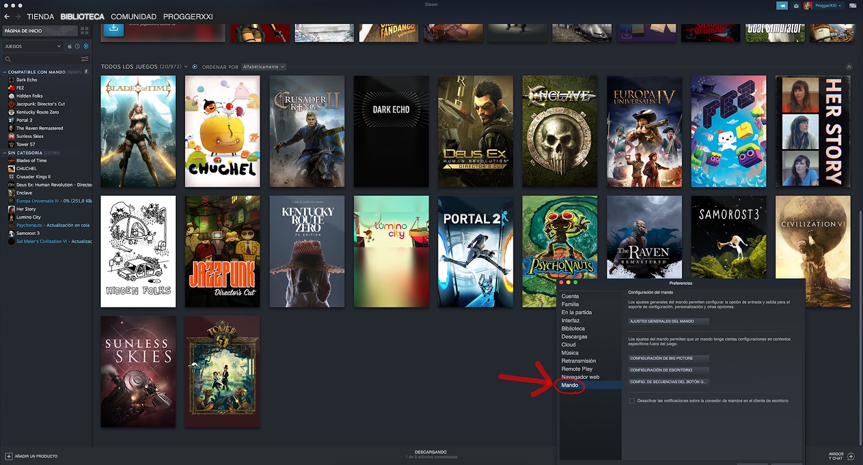This screenshot has height=465, width=863.
Task: Collapse Sin categoría category
Action: click(x=5, y=152)
